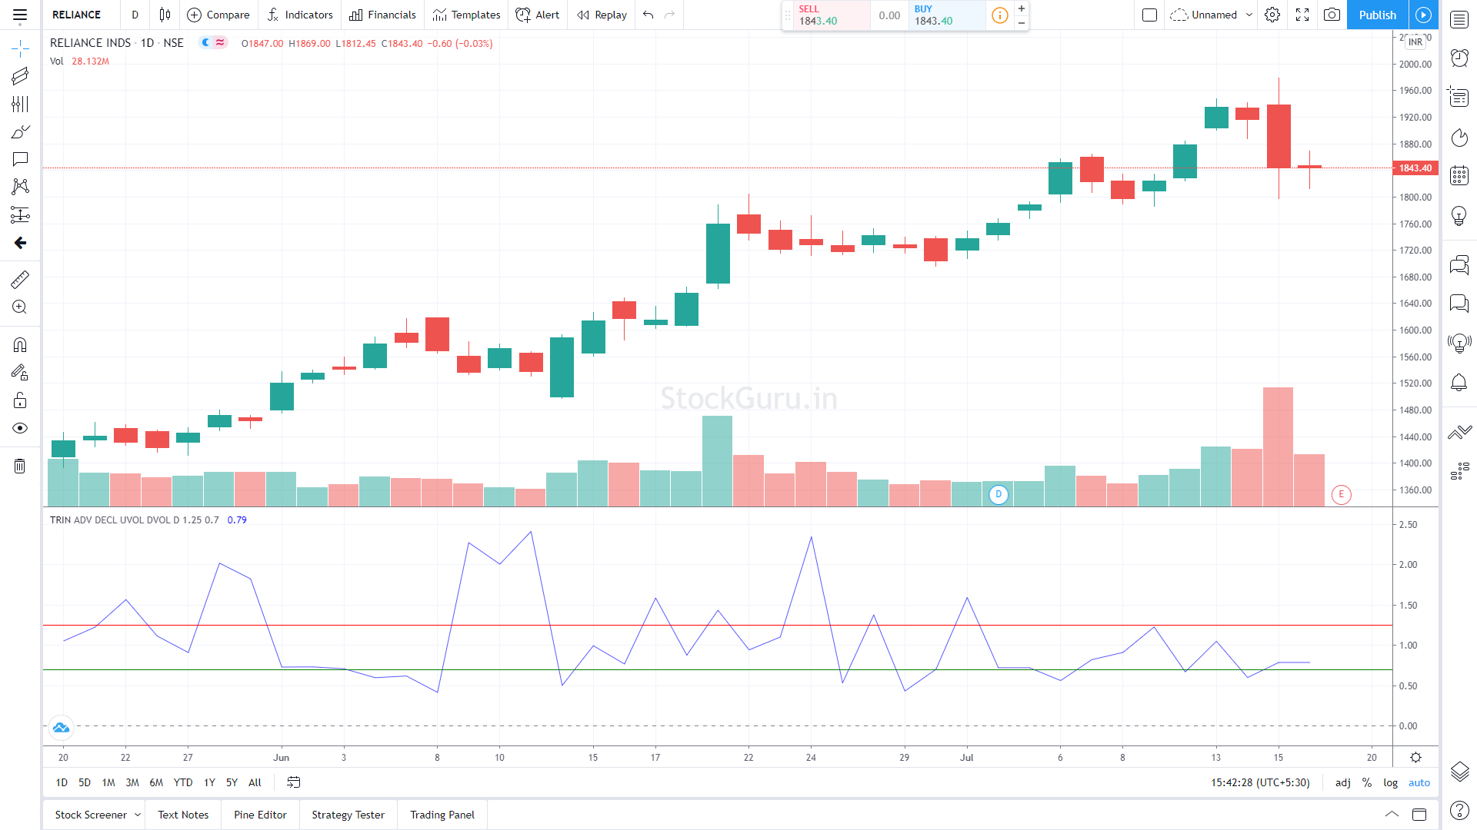Screen dimensions: 1477x830
Task: Select the YTD date range
Action: coord(183,782)
